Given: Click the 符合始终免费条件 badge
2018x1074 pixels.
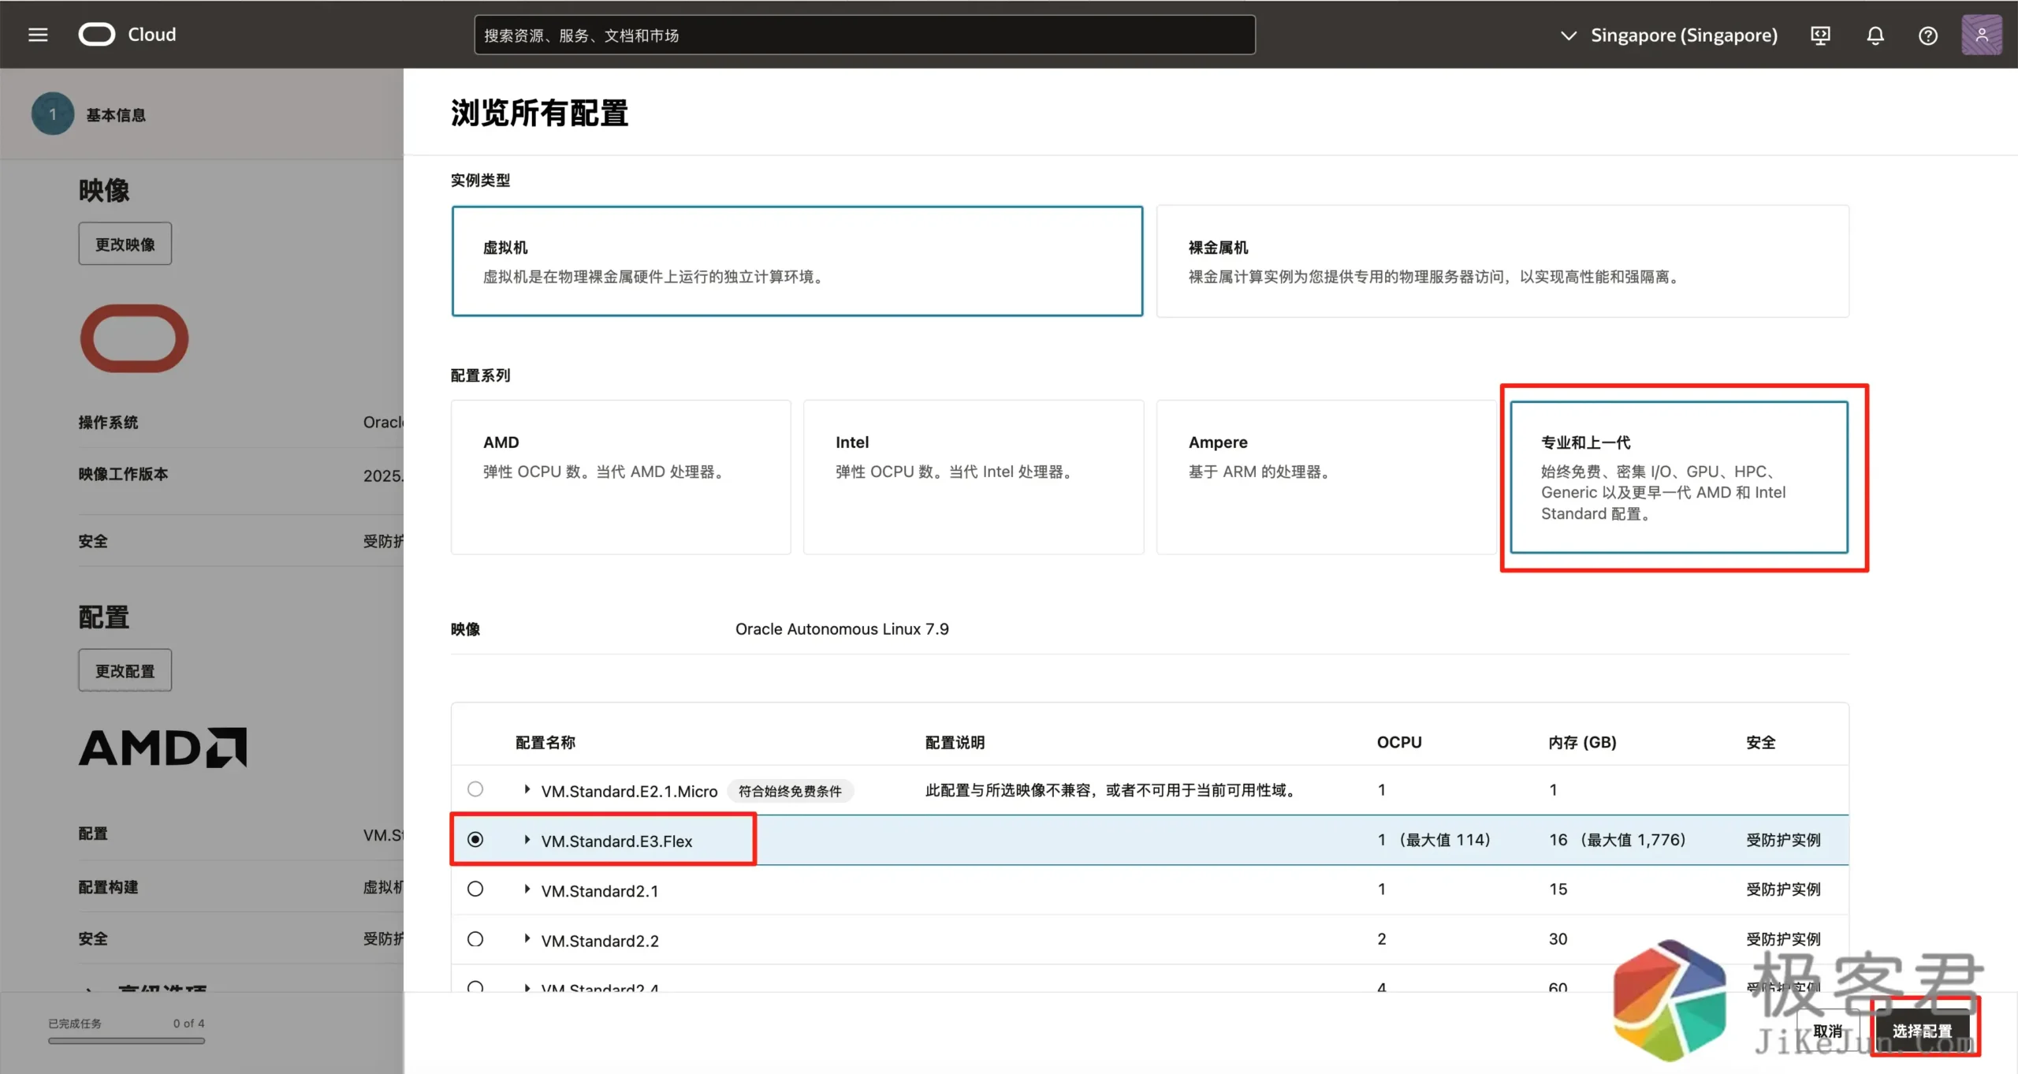Looking at the screenshot, I should [x=790, y=791].
